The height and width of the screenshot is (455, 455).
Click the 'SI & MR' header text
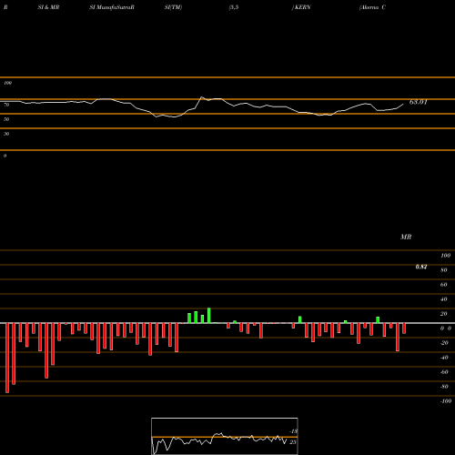point(48,7)
